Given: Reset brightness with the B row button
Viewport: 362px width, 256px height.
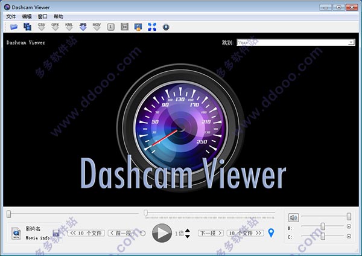Looking at the screenshot, I should [349, 226].
